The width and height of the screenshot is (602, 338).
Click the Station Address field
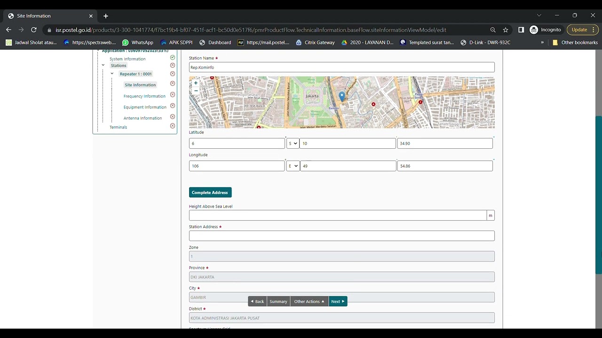(x=341, y=236)
